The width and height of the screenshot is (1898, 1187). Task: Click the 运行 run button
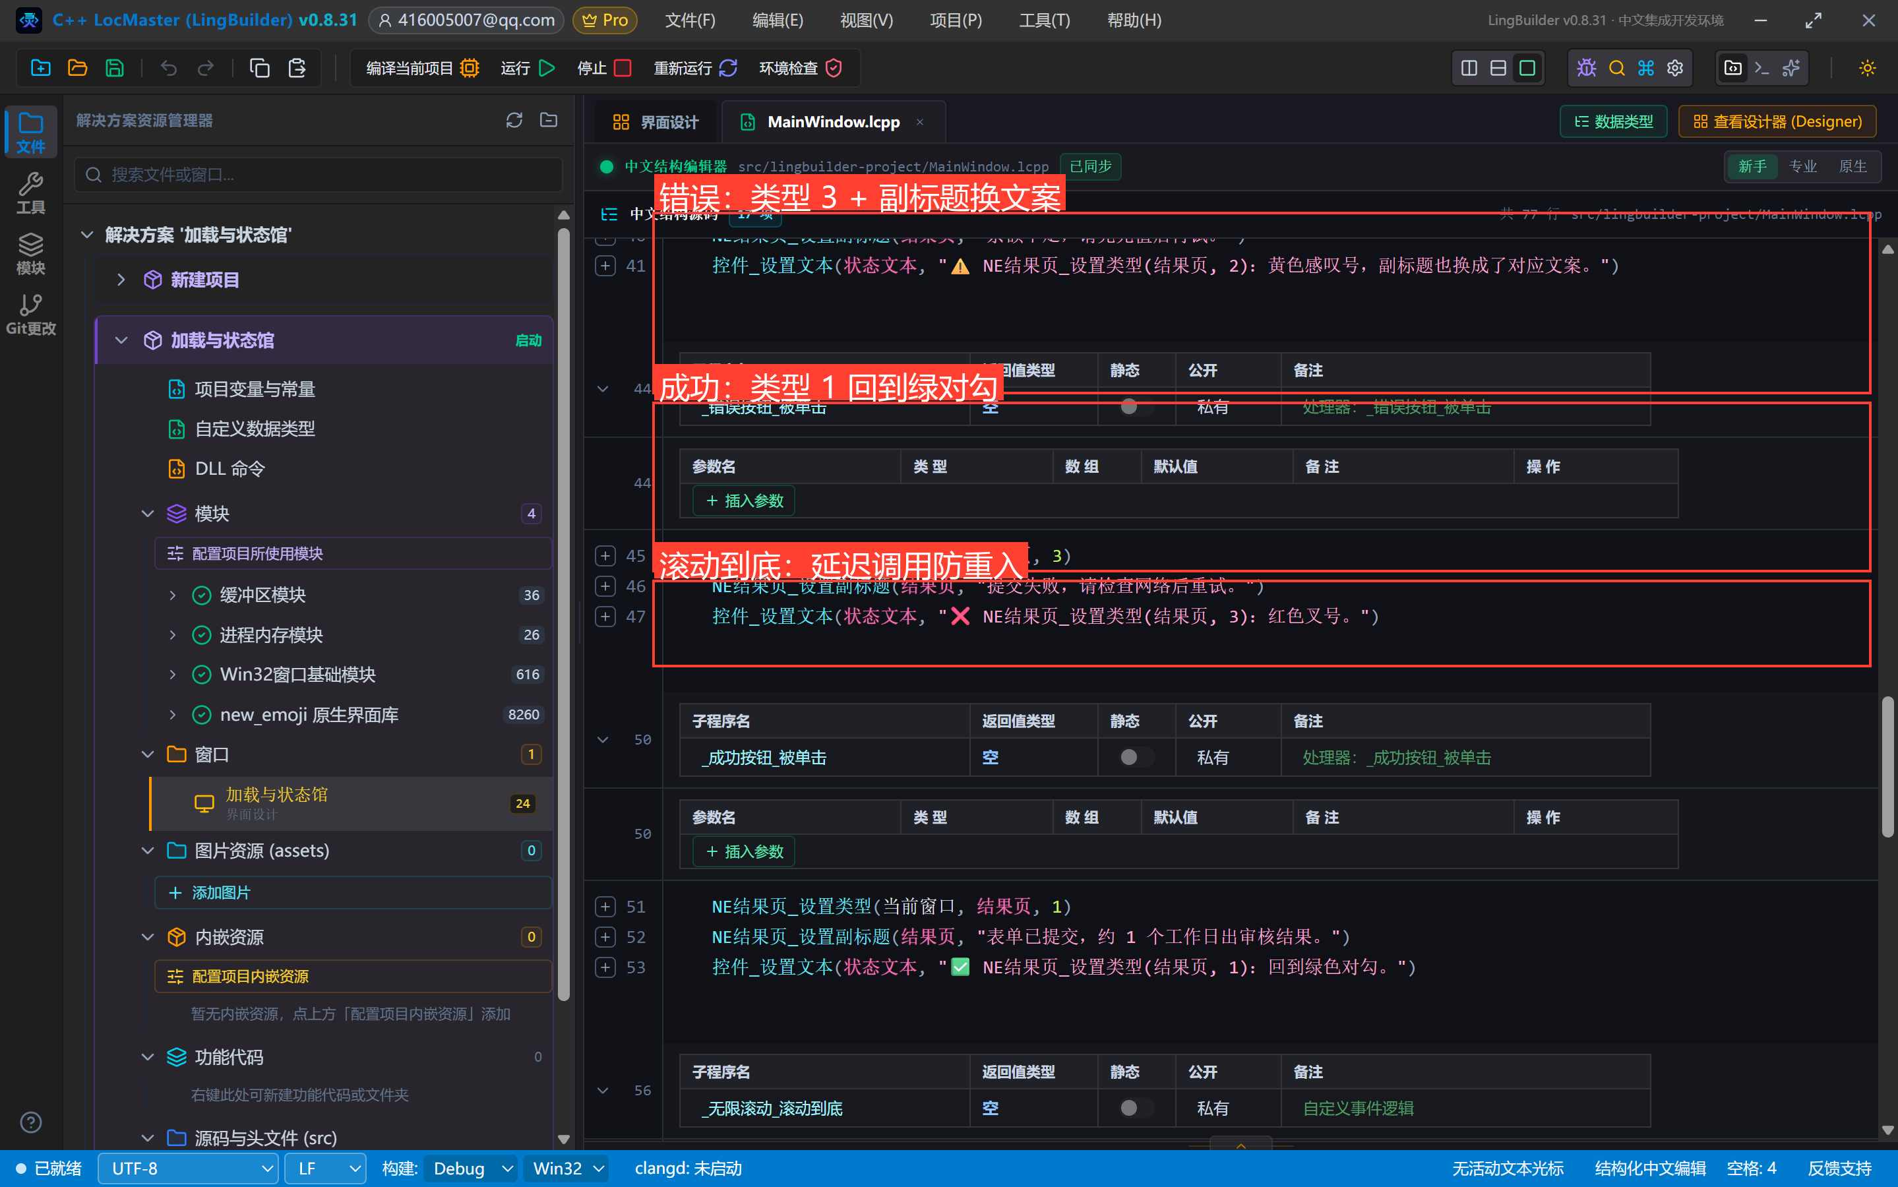(x=528, y=69)
